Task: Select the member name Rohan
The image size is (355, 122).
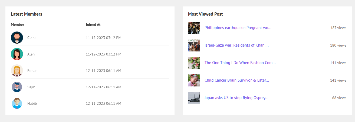Action: 32,71
